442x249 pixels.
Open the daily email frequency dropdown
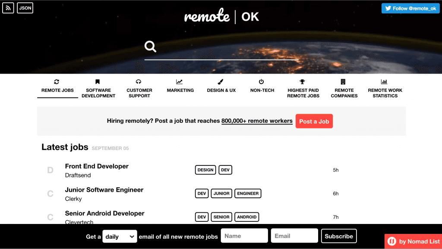click(x=120, y=237)
